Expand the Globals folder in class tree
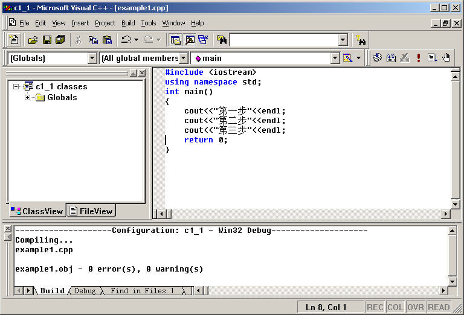This screenshot has width=464, height=315. coord(28,98)
